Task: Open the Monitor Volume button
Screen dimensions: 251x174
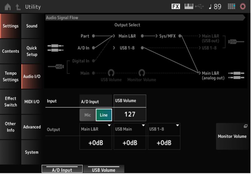Action: click(x=232, y=137)
